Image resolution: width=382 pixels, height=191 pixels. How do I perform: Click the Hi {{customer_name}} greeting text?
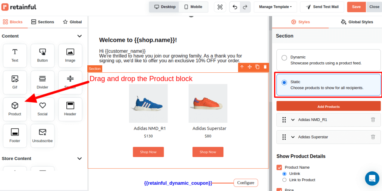tap(122, 51)
